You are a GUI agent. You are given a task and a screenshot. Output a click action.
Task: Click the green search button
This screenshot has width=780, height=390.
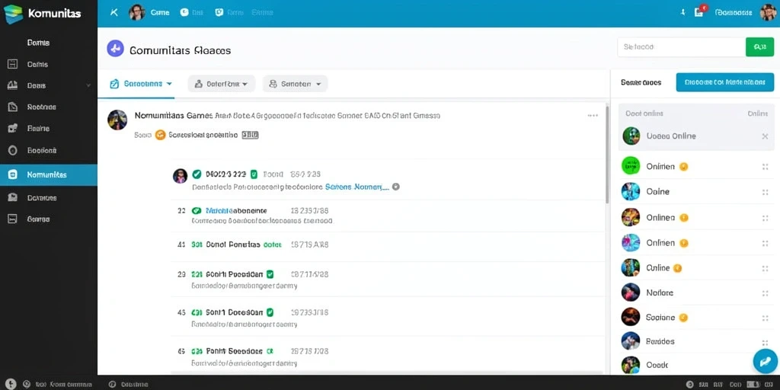click(759, 46)
